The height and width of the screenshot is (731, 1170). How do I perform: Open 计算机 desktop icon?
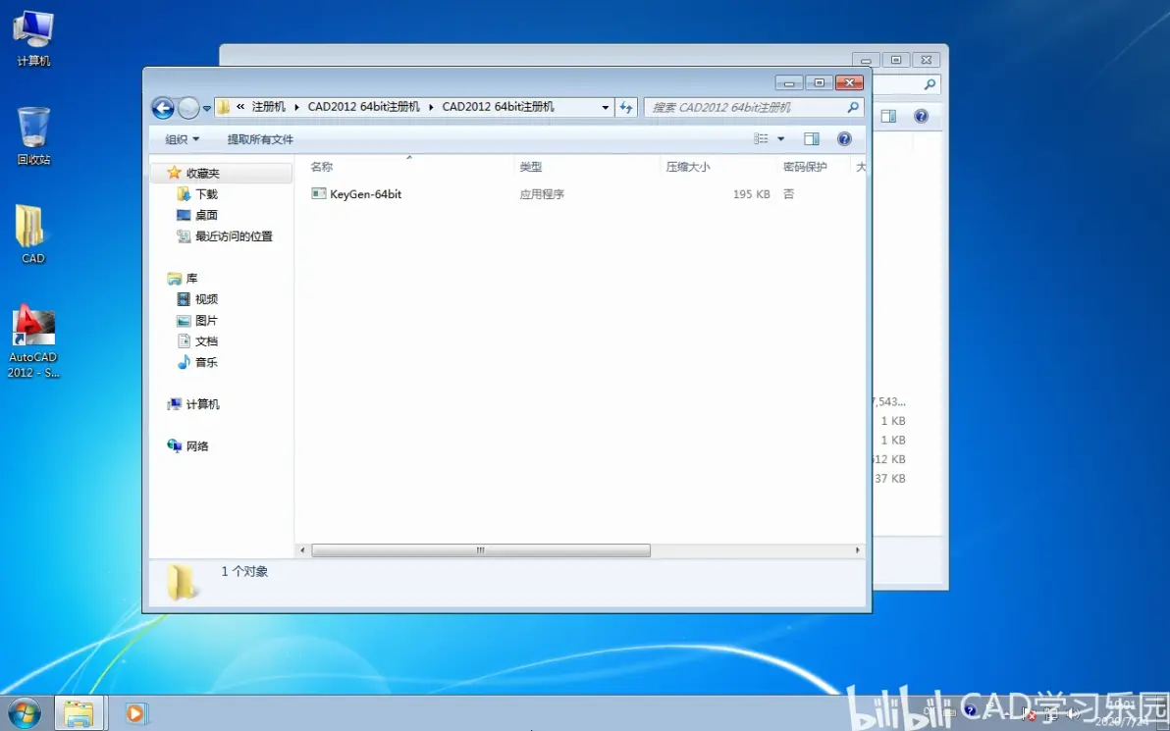(33, 39)
